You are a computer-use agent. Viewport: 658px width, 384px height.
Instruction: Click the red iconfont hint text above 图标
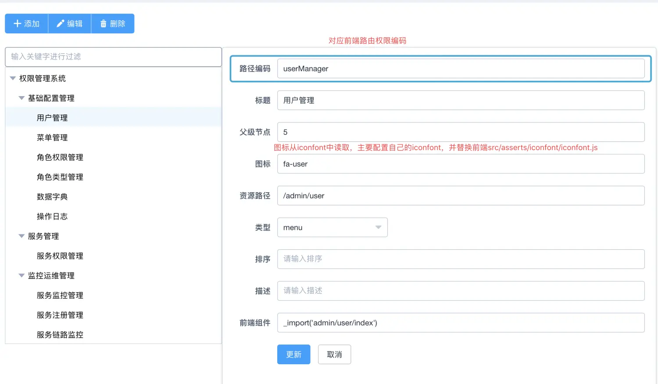[x=436, y=147]
